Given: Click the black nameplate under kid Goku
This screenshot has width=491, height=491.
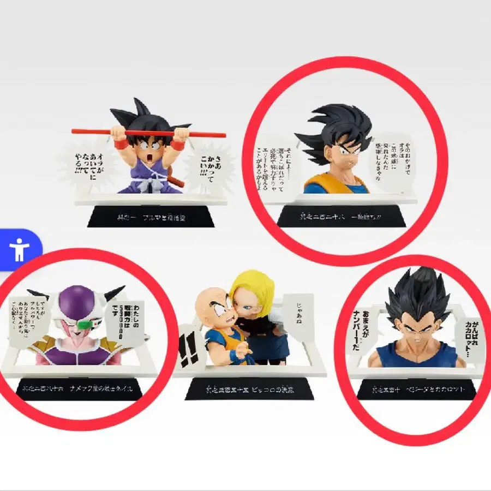Looking at the screenshot, I should click(151, 217).
